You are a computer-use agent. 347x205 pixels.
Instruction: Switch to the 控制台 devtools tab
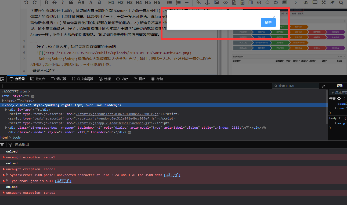coord(38,79)
